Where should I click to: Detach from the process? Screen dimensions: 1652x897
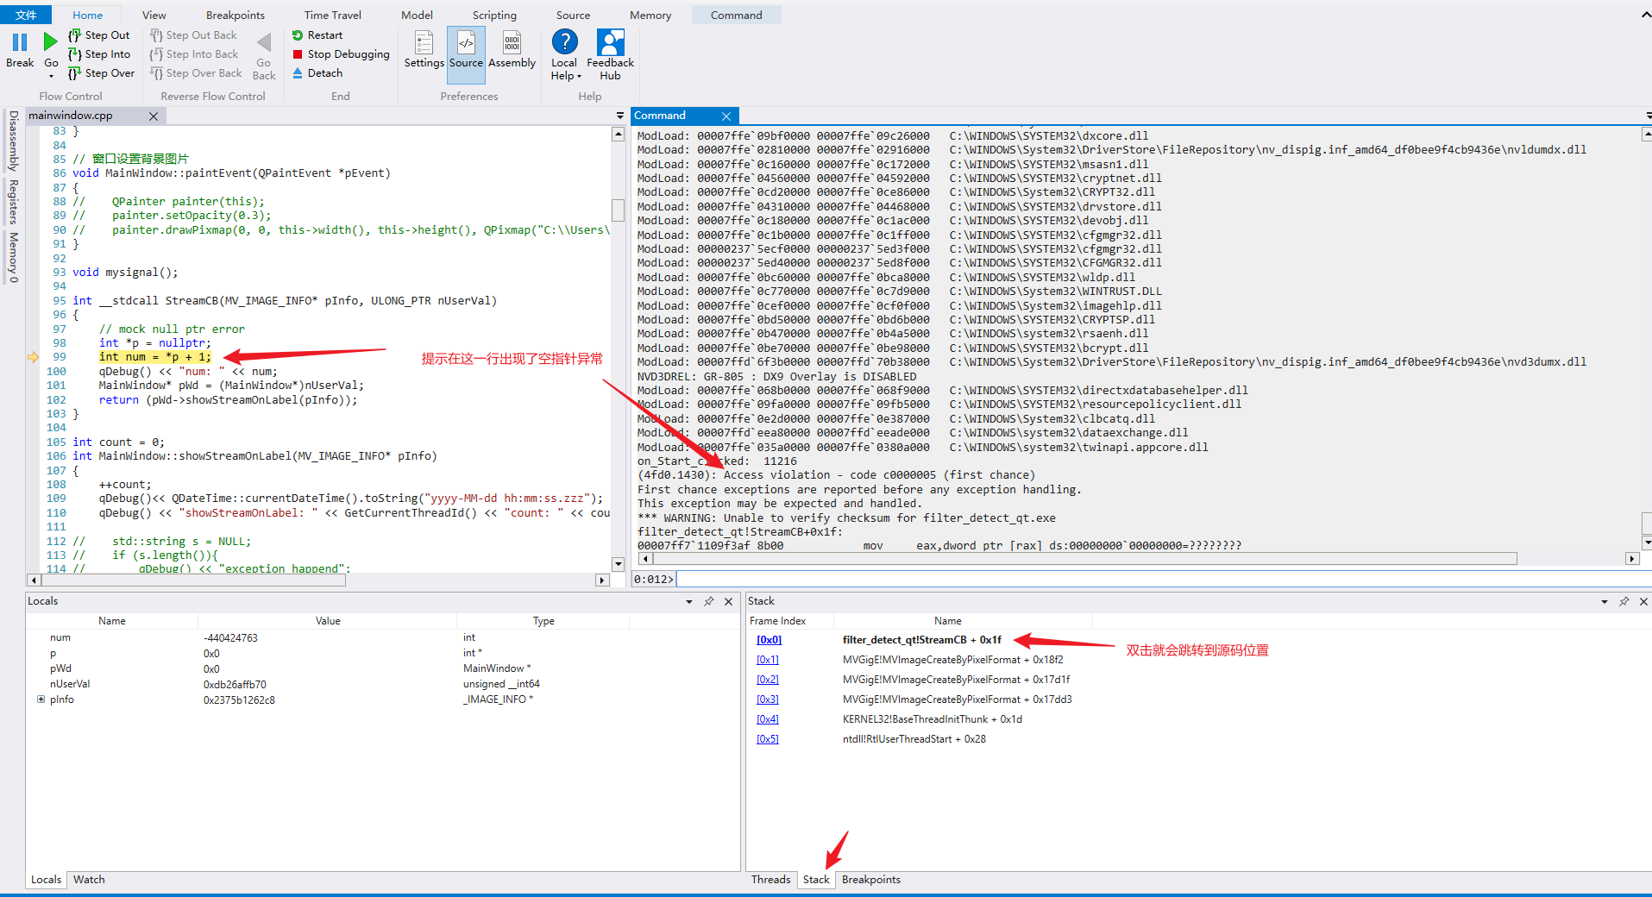point(317,73)
